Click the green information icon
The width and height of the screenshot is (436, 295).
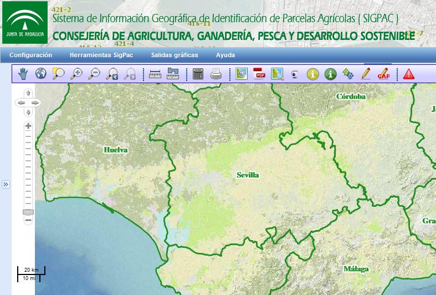tap(331, 73)
